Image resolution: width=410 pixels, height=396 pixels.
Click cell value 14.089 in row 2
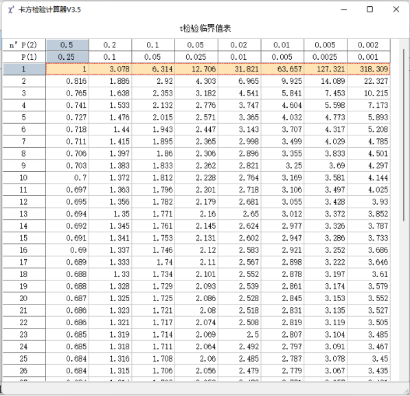326,81
